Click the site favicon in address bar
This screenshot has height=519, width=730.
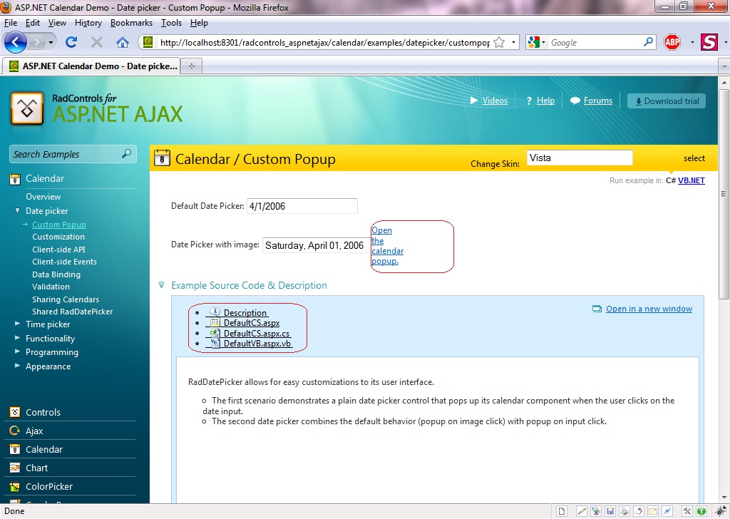coord(148,42)
